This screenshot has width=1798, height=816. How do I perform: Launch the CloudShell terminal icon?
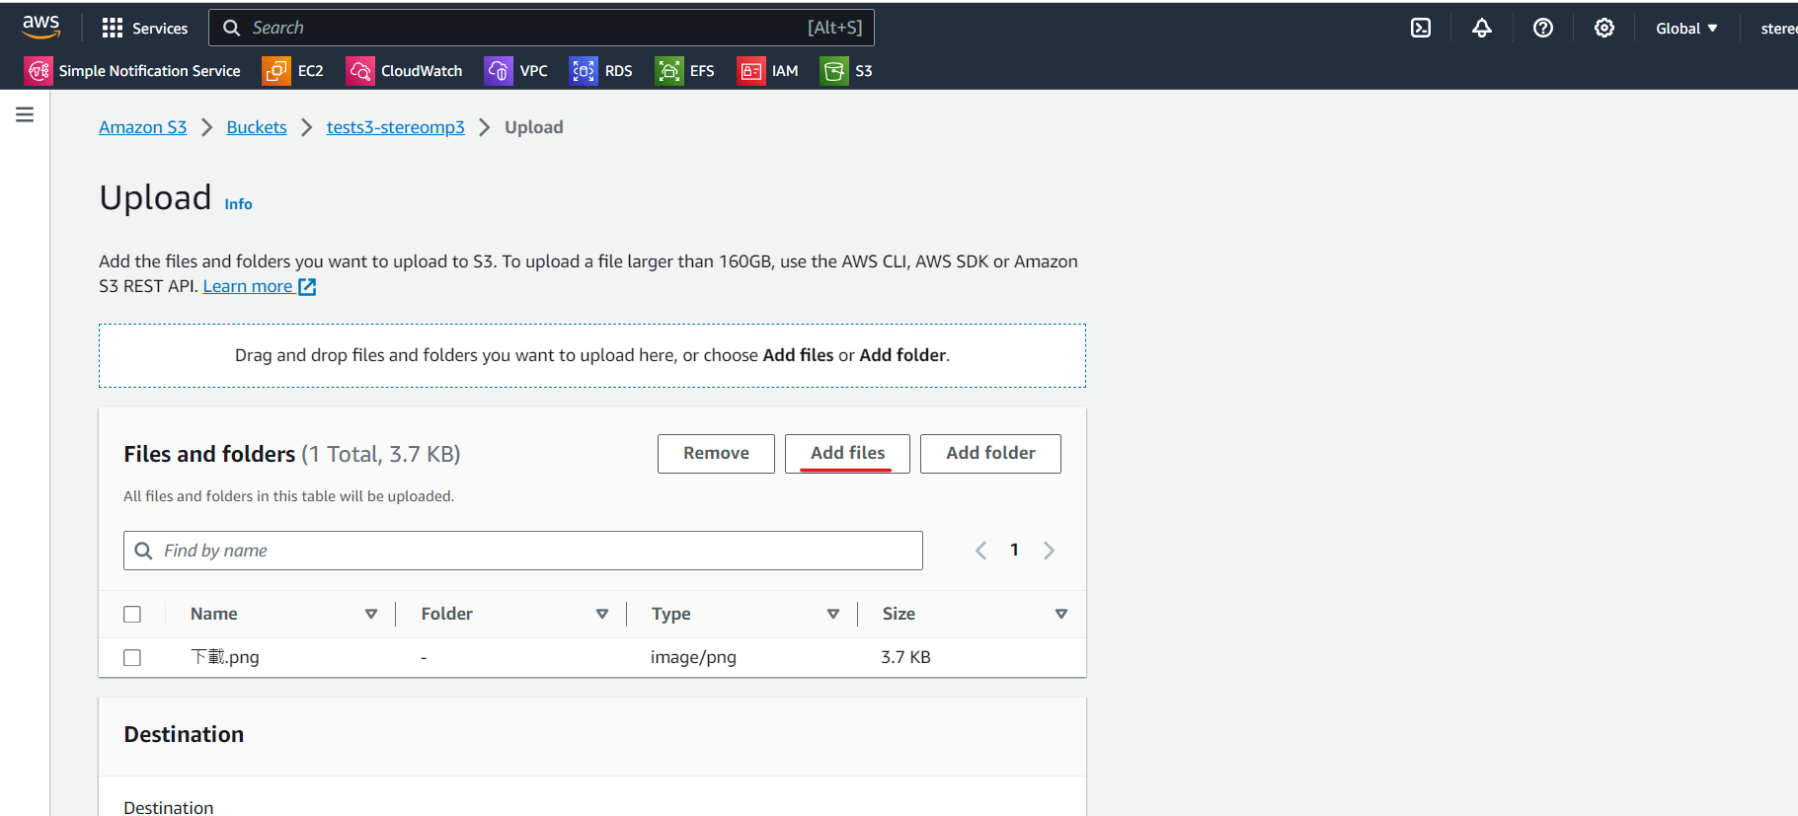click(1421, 28)
